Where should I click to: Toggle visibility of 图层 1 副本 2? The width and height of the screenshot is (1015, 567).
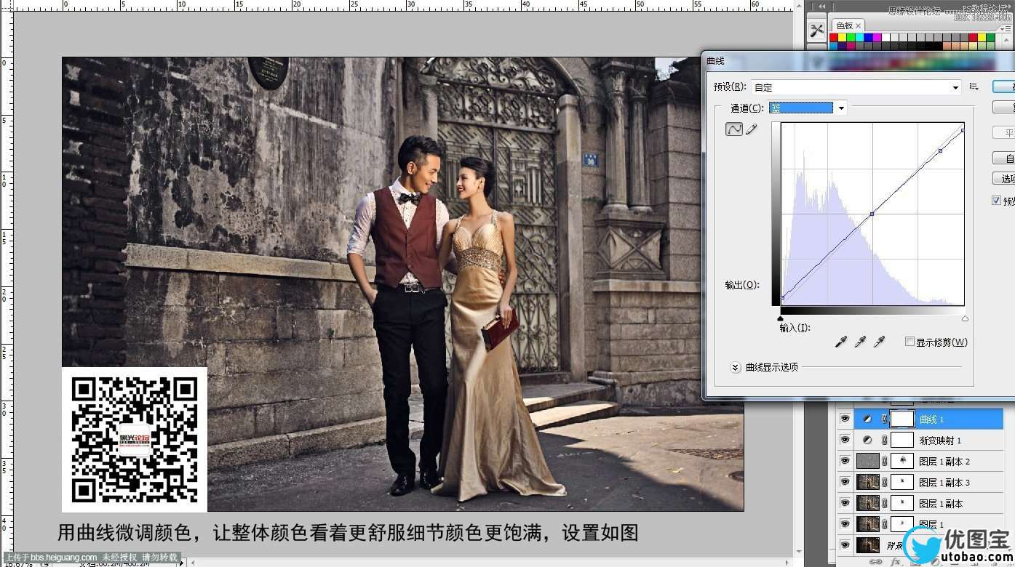pos(845,462)
